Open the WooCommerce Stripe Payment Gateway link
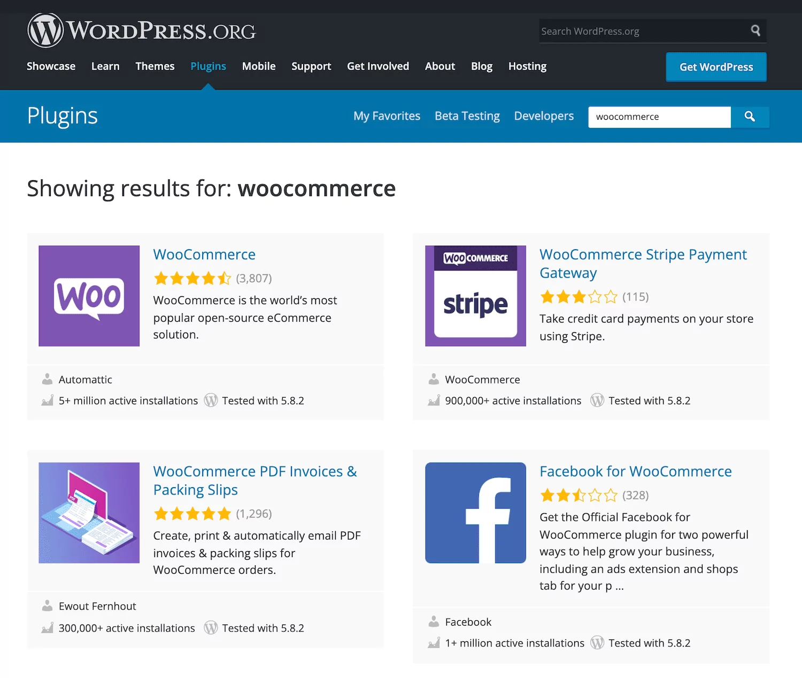Image resolution: width=802 pixels, height=678 pixels. [643, 264]
